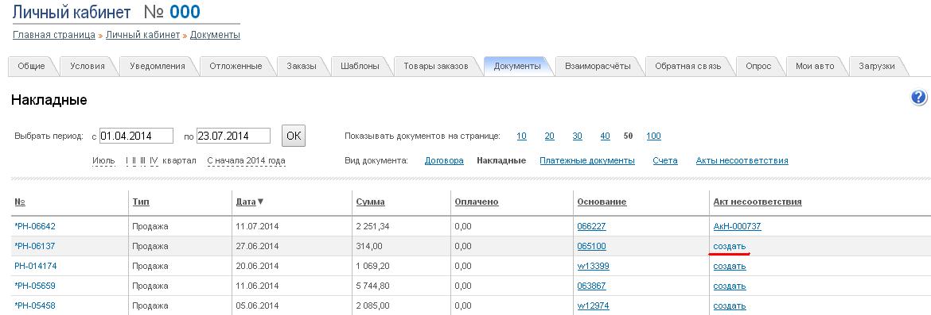
Task: Confirm the period with OK button
Action: [294, 136]
